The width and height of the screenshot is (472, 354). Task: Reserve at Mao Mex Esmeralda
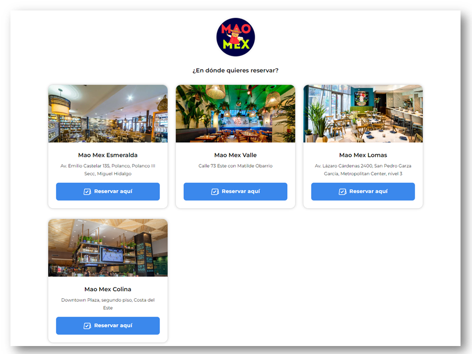[108, 192]
